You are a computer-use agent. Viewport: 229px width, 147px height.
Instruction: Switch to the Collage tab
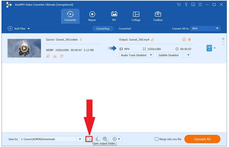[136, 16]
